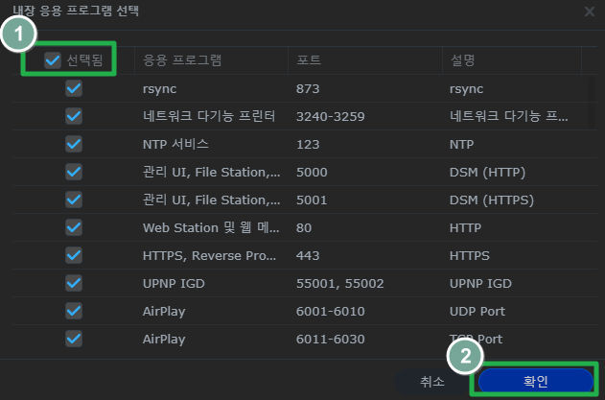605x400 pixels.
Task: Uncheck the UPNP IGD checkbox
Action: coord(74,283)
